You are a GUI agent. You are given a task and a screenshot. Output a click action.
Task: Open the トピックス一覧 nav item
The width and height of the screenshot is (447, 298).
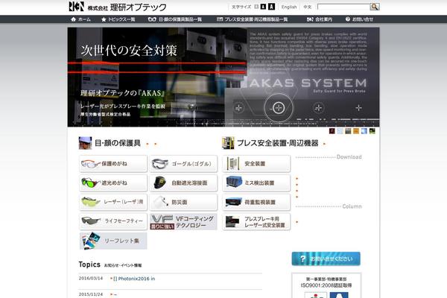pyautogui.click(x=118, y=19)
